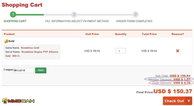
Task: Click the gold coins product icon
Action: [x=6, y=41]
